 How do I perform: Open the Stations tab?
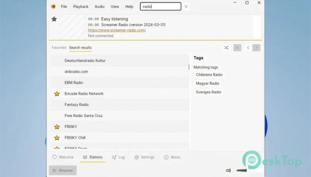click(93, 157)
